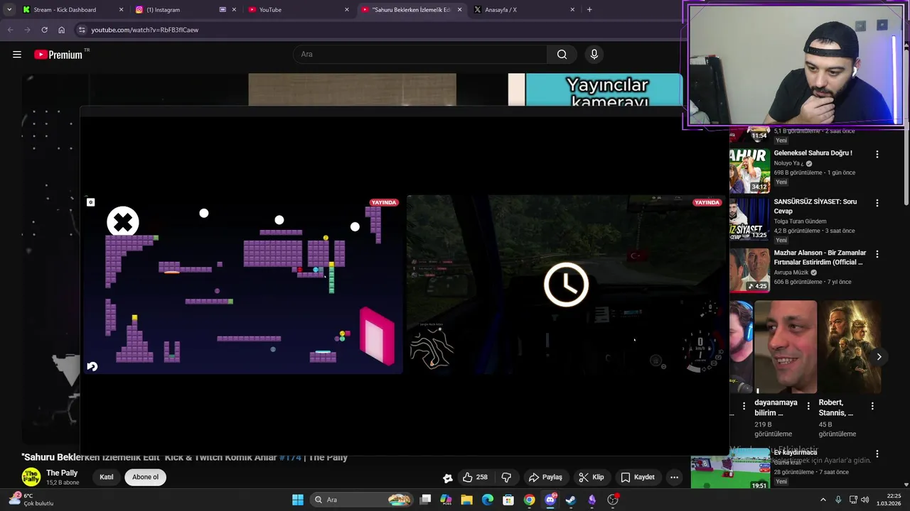Open a new browser tab

pyautogui.click(x=589, y=10)
